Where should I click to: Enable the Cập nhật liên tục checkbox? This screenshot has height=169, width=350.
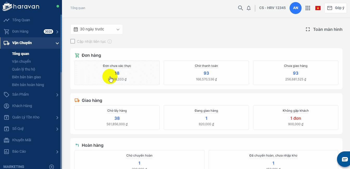pyautogui.click(x=73, y=41)
